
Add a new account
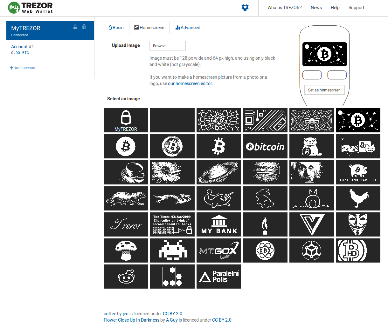point(23,68)
